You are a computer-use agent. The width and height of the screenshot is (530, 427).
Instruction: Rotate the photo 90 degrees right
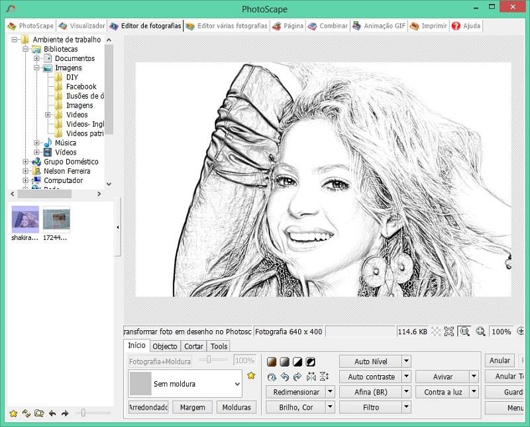pyautogui.click(x=297, y=377)
